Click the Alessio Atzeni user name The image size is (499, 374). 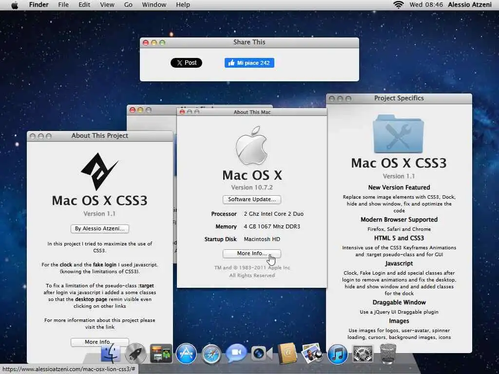click(x=470, y=5)
